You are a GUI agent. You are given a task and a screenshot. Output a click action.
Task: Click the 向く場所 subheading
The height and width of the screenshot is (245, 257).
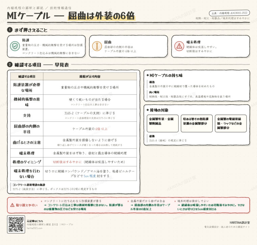tap(154, 92)
